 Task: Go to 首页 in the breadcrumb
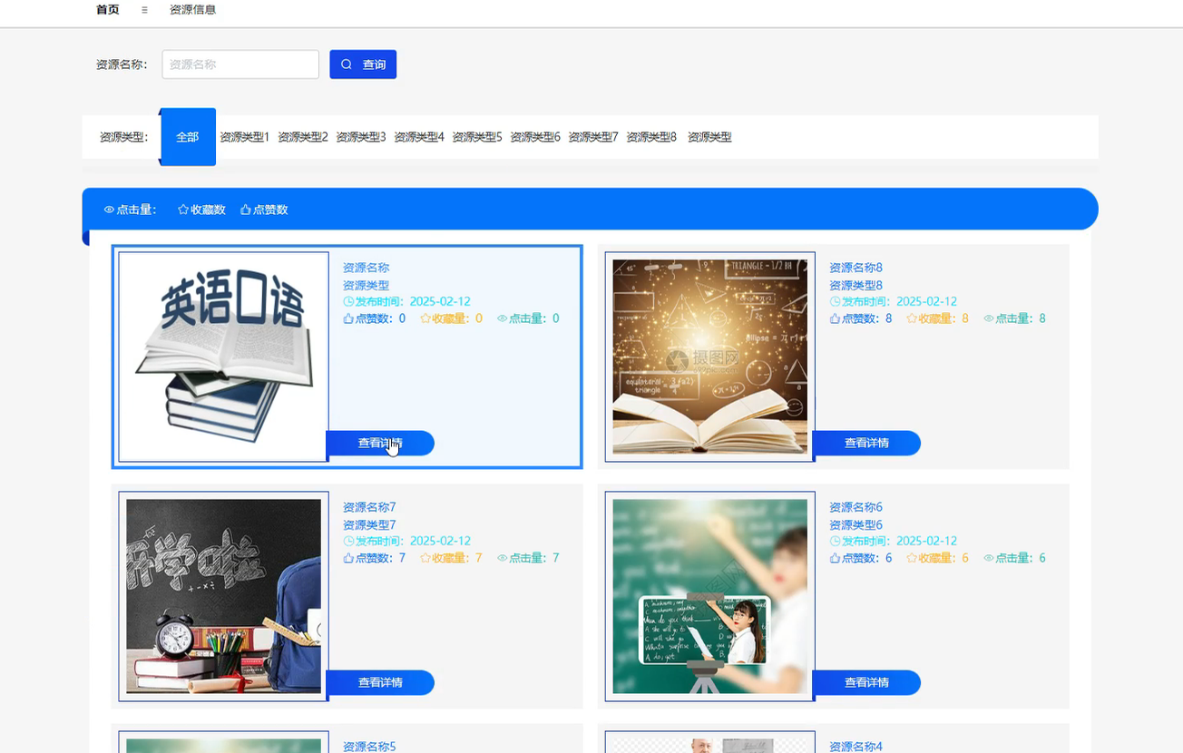[107, 10]
